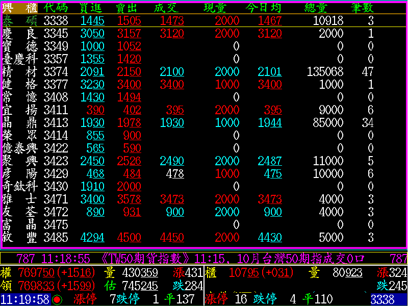
Task: Click the 成交 column header
Action: (166, 8)
